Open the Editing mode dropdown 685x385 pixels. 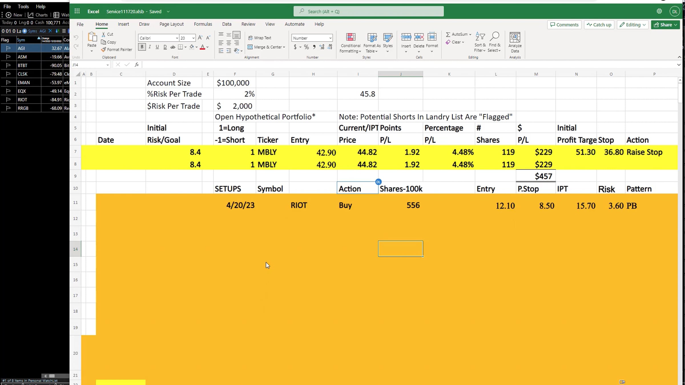tap(632, 25)
